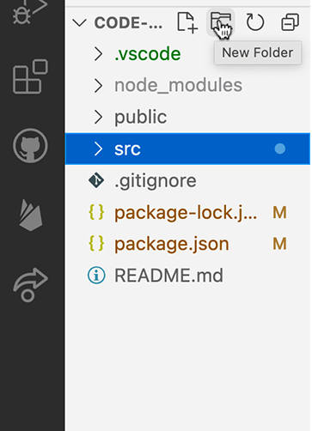Click the modified dot on src
This screenshot has height=431, width=312.
[280, 149]
